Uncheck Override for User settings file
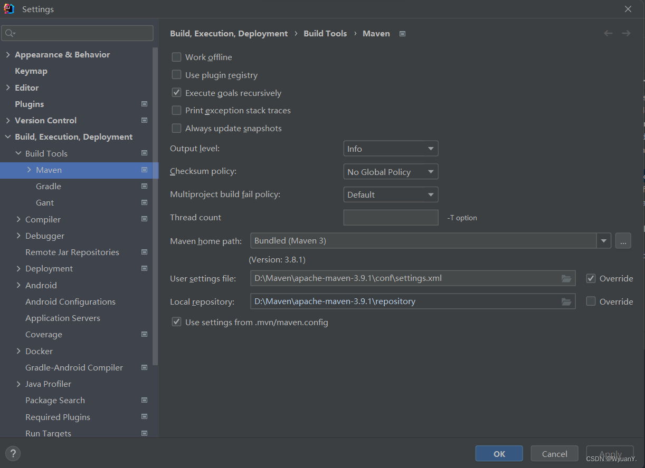Viewport: 645px width, 468px height. [591, 278]
